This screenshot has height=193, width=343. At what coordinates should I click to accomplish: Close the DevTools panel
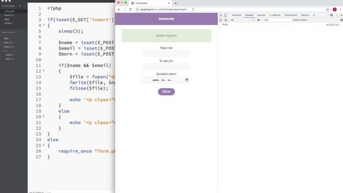point(341,15)
